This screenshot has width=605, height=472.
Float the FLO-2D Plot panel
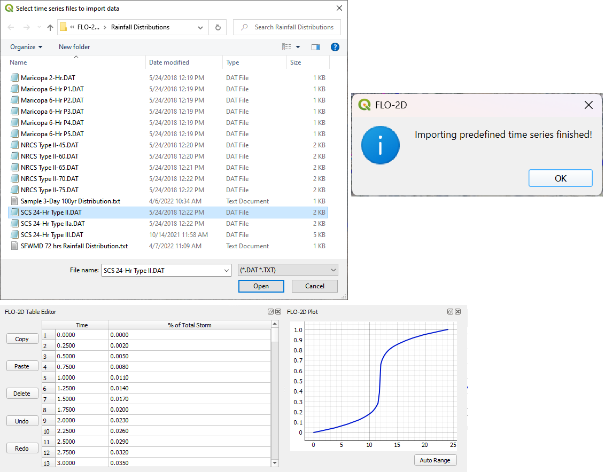coord(451,312)
